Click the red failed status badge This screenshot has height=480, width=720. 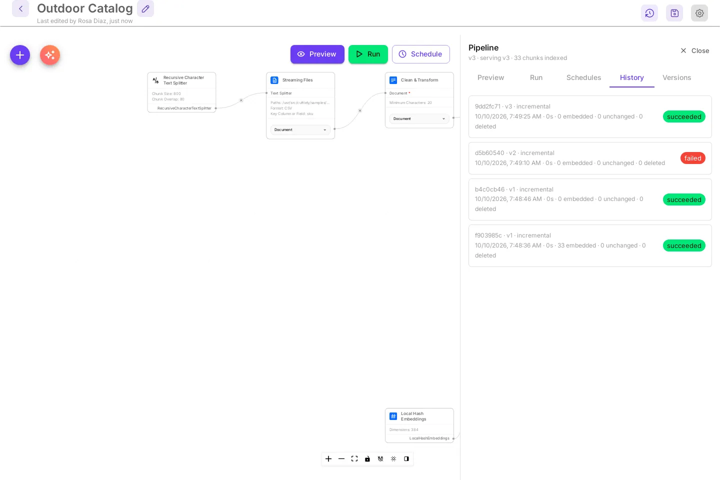coord(692,158)
